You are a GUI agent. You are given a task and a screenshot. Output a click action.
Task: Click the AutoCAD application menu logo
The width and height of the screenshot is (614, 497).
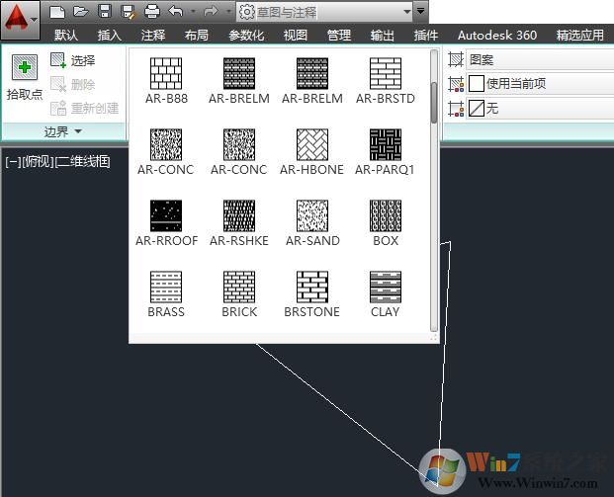point(17,17)
